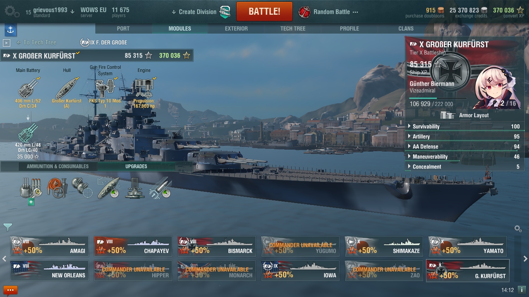The height and width of the screenshot is (297, 529).
Task: Open the main battery ammunition slot icon
Action: 30,188
